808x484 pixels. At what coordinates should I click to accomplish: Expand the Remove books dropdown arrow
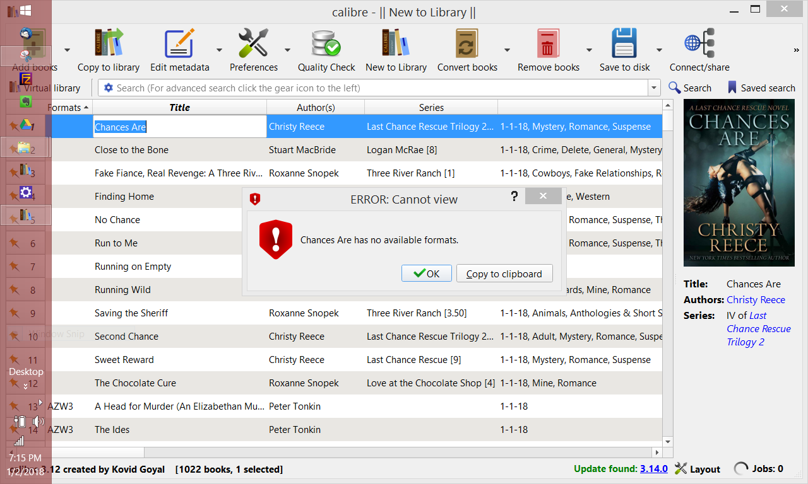pos(589,50)
